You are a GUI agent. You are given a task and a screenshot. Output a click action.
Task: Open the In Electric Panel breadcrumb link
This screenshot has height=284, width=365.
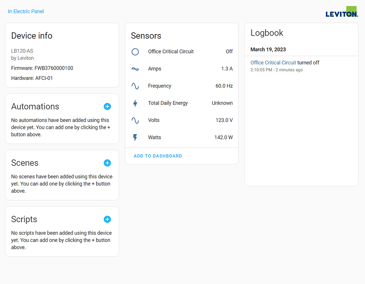pyautogui.click(x=25, y=11)
